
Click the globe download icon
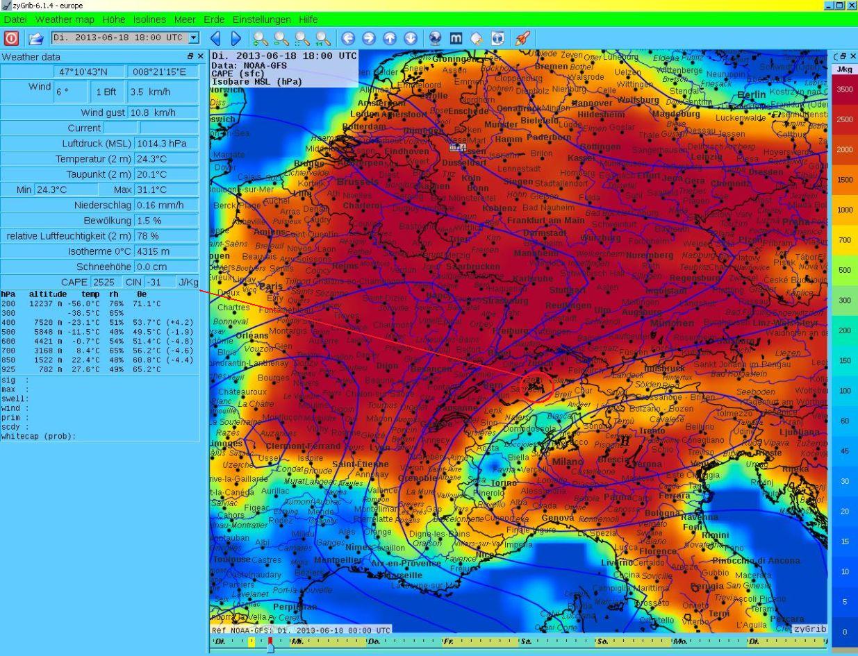click(x=435, y=38)
